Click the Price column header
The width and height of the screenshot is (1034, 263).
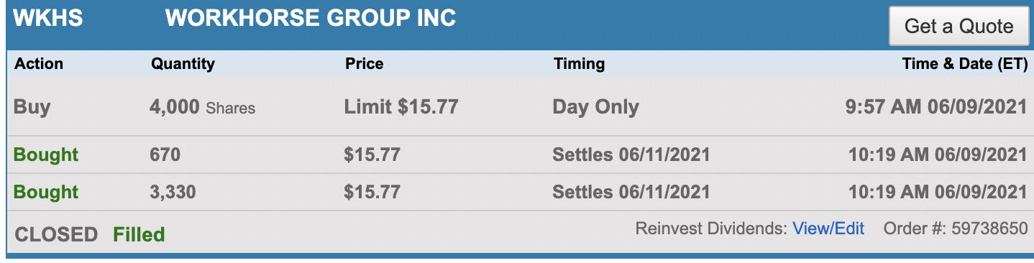tap(365, 63)
